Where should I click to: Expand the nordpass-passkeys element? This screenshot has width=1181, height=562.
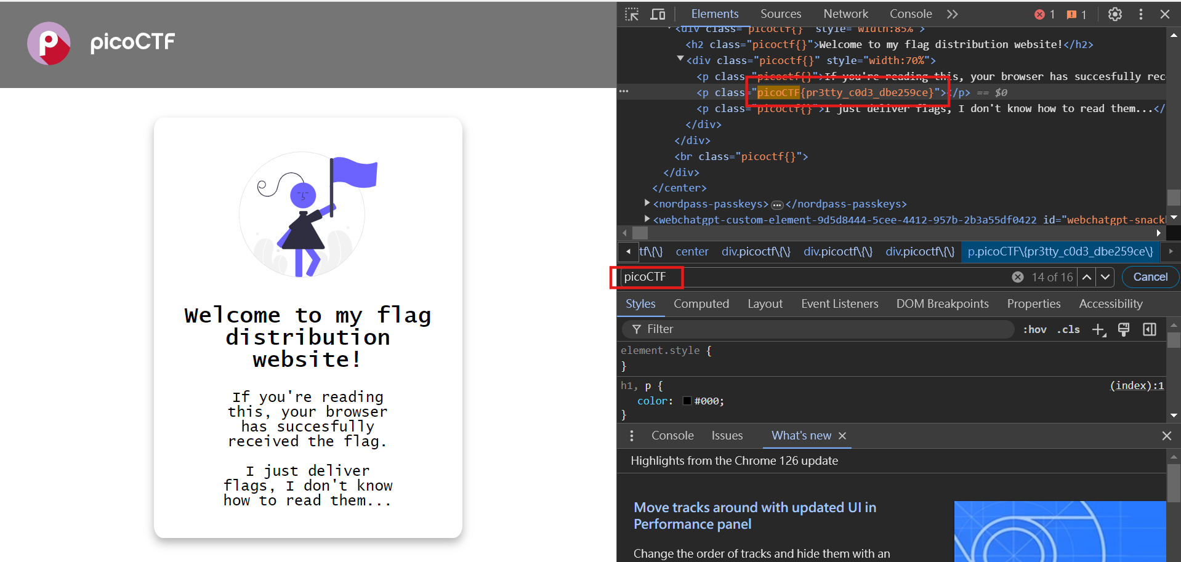tap(647, 203)
